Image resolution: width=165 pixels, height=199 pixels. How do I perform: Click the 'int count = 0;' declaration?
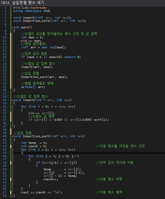click(x=34, y=146)
